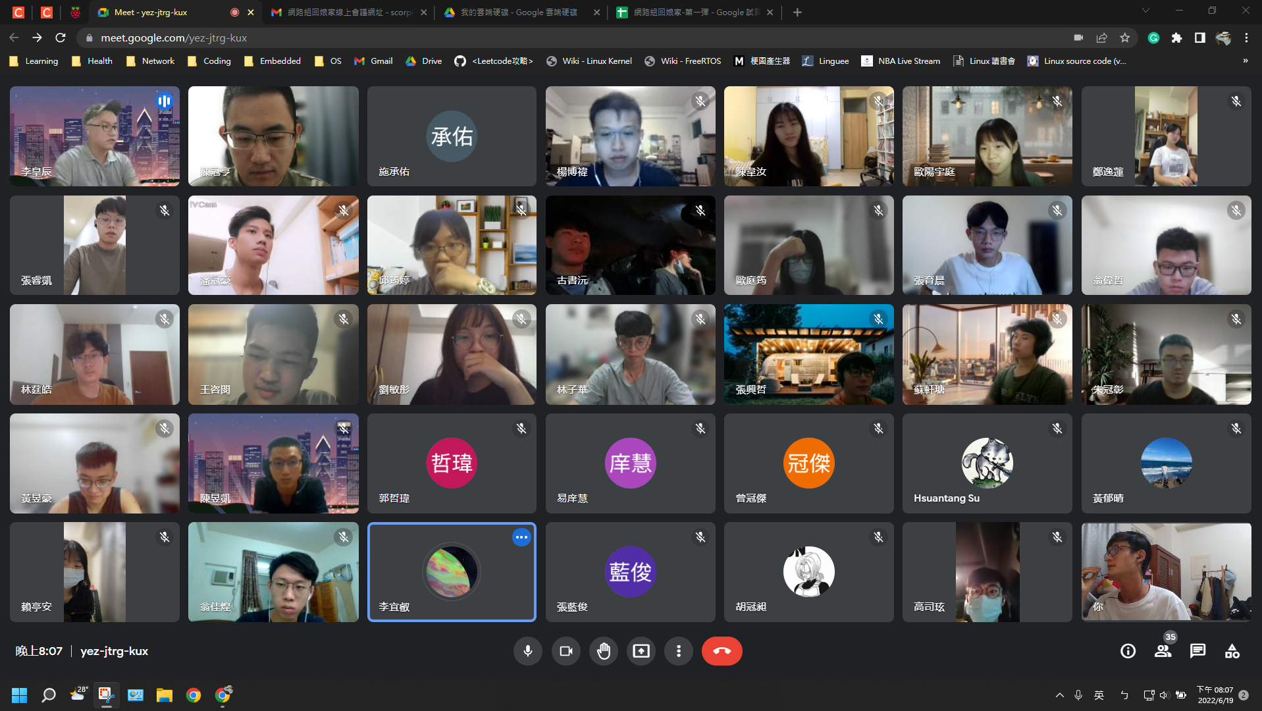
Task: Open the activities panel
Action: coord(1232,651)
